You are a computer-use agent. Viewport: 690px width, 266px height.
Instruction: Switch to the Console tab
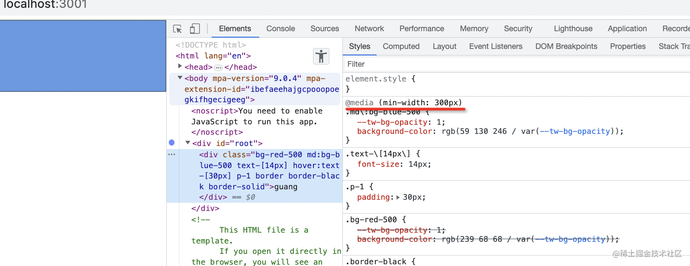click(281, 29)
